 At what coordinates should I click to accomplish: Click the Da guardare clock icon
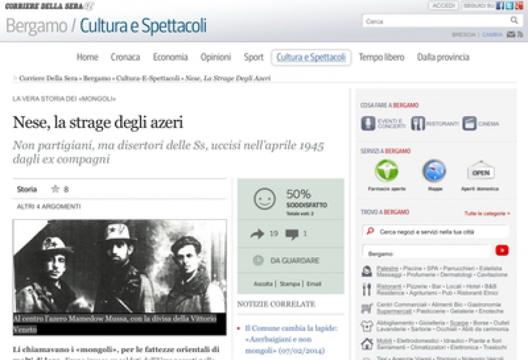pos(258,261)
